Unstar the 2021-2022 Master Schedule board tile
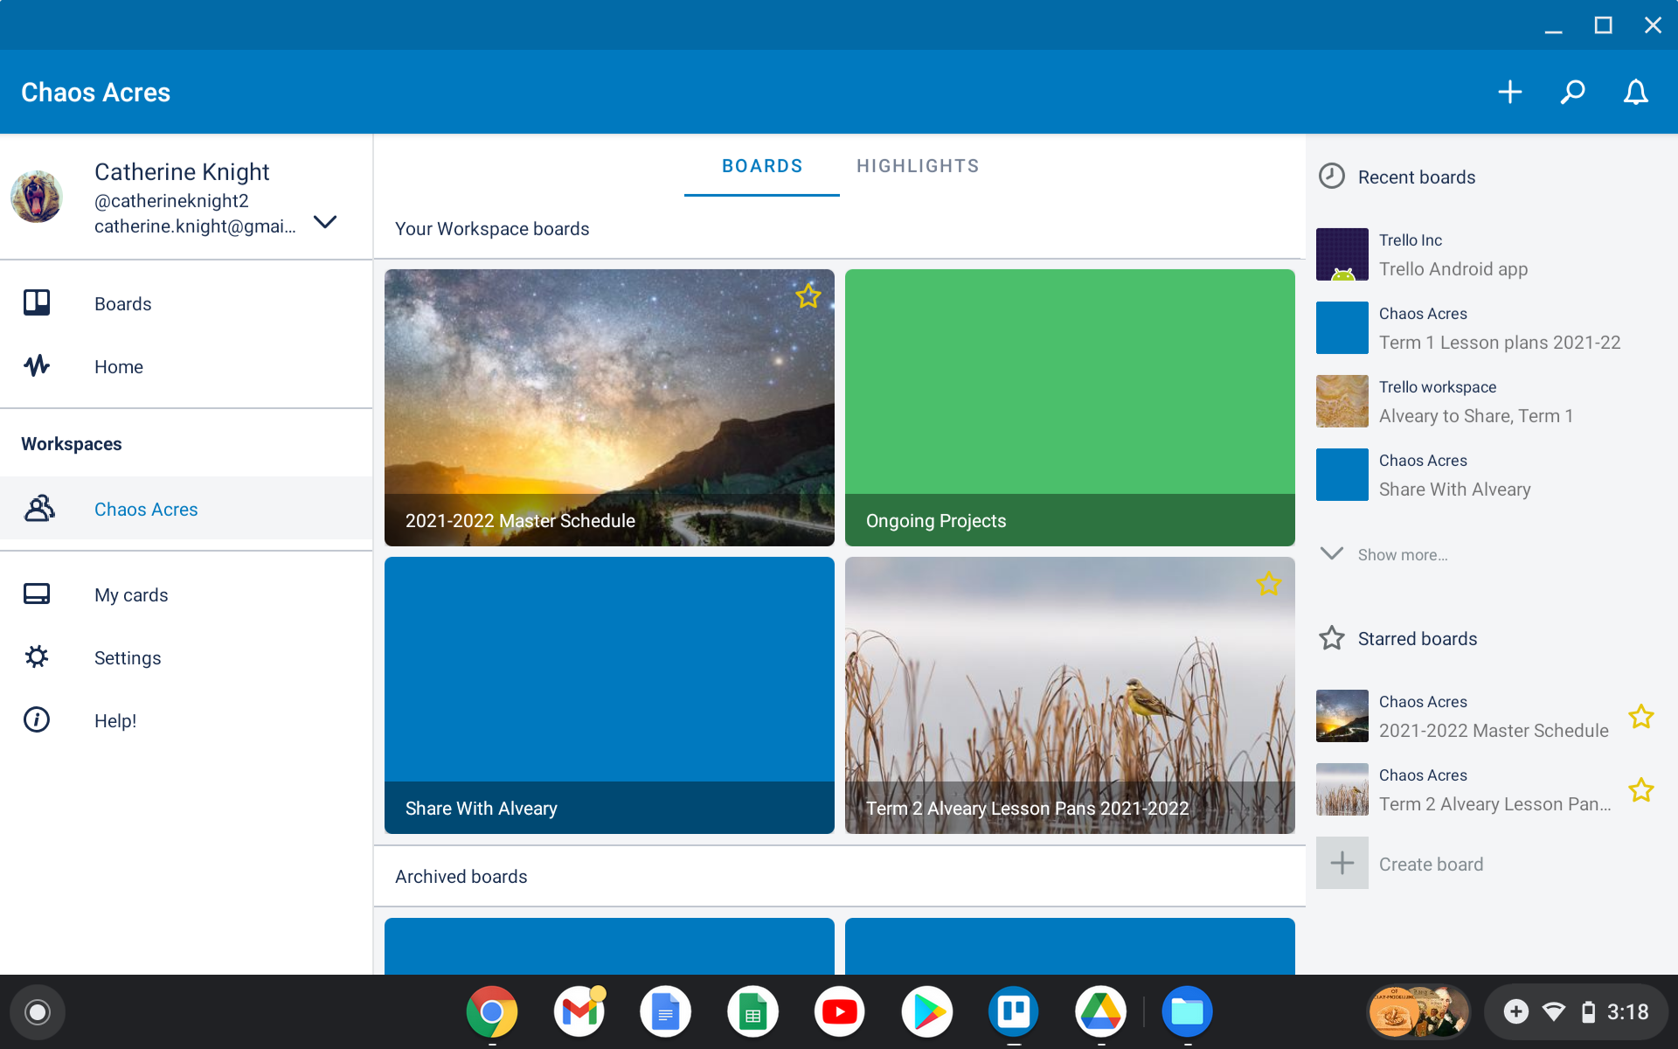Screen dimensions: 1678x1049 pyautogui.click(x=808, y=296)
